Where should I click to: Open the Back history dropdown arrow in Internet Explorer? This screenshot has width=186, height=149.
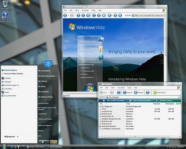(68, 16)
